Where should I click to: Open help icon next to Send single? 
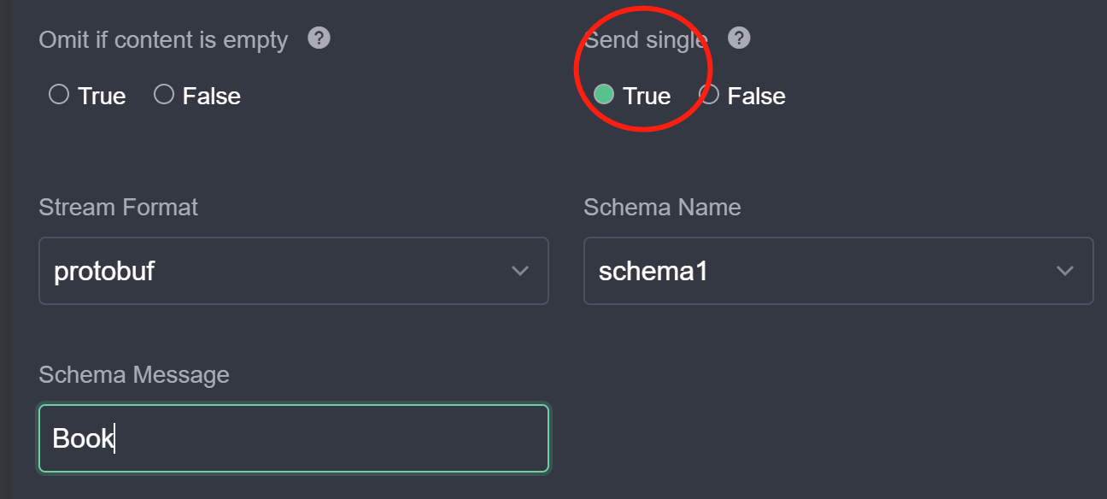point(739,38)
